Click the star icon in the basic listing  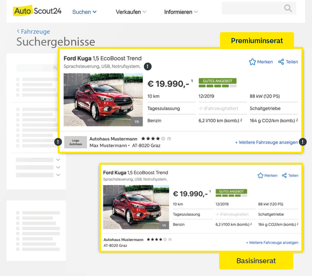point(260,175)
